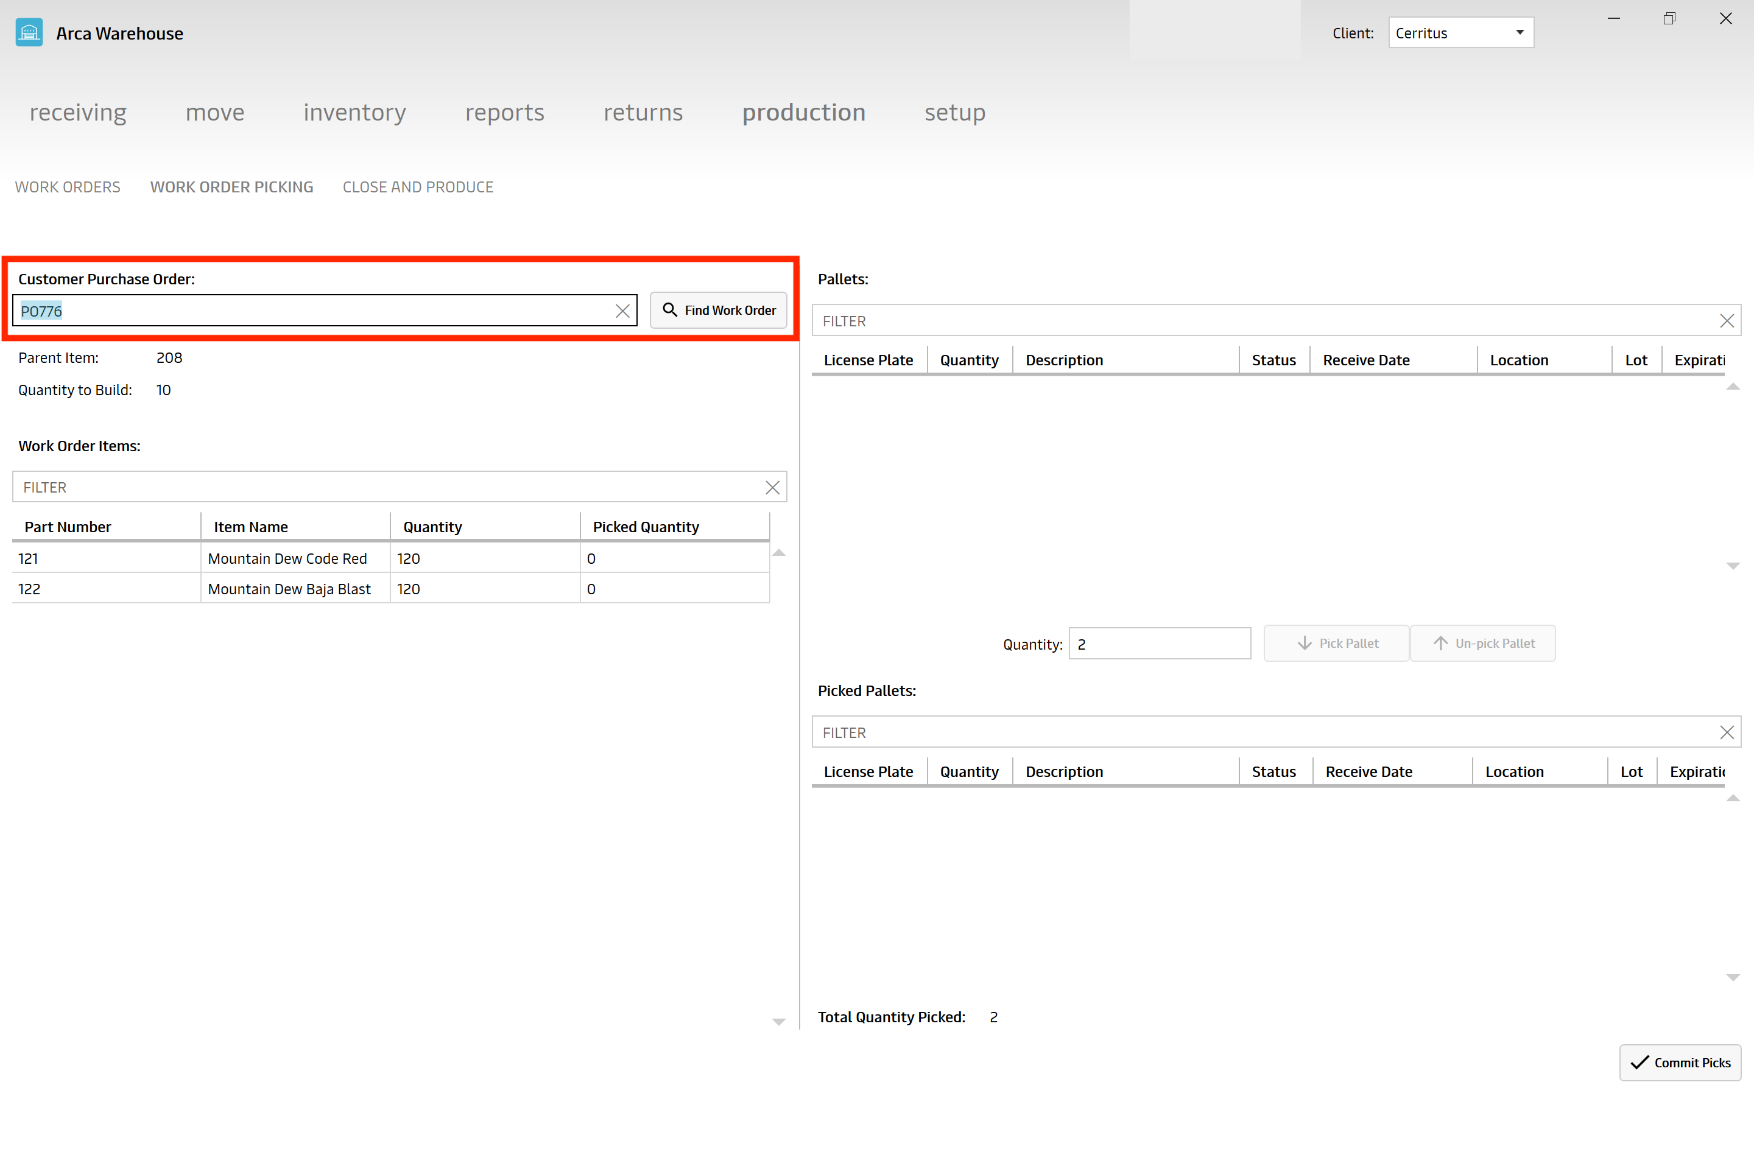Edit the Quantity input field

(x=1159, y=643)
